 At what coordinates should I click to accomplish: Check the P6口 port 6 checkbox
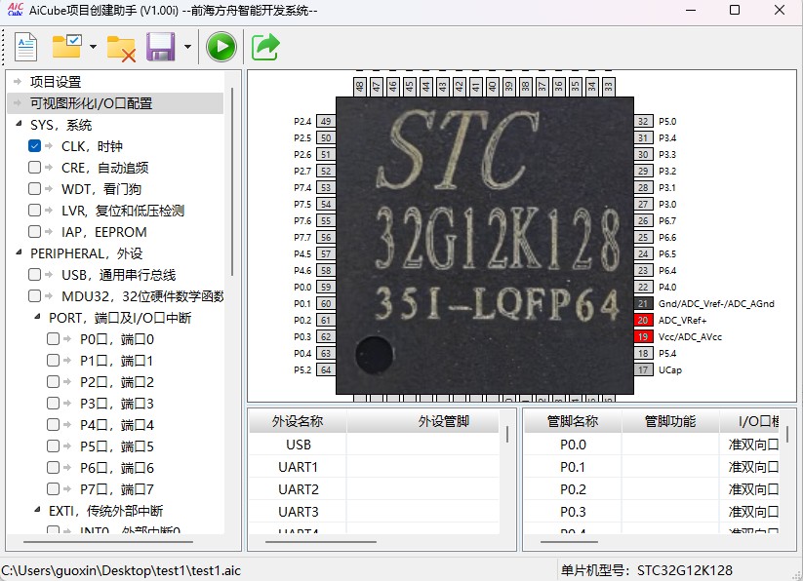(x=54, y=469)
